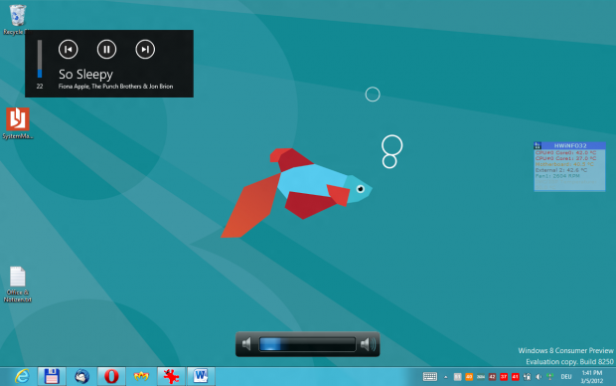Viewport: 616px width, 386px height.
Task: Click the 2604 fan speed tray icon
Action: coord(481,377)
